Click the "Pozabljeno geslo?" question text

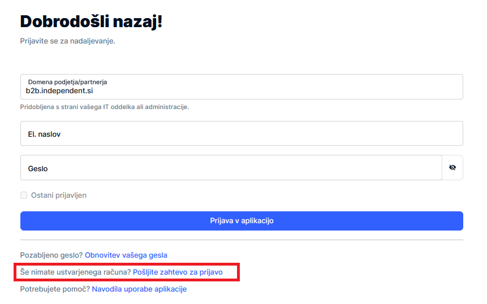[51, 255]
